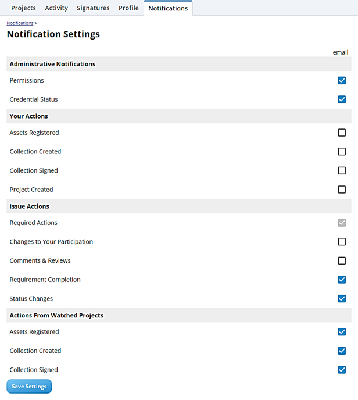Select the Notifications tab

coord(168,9)
